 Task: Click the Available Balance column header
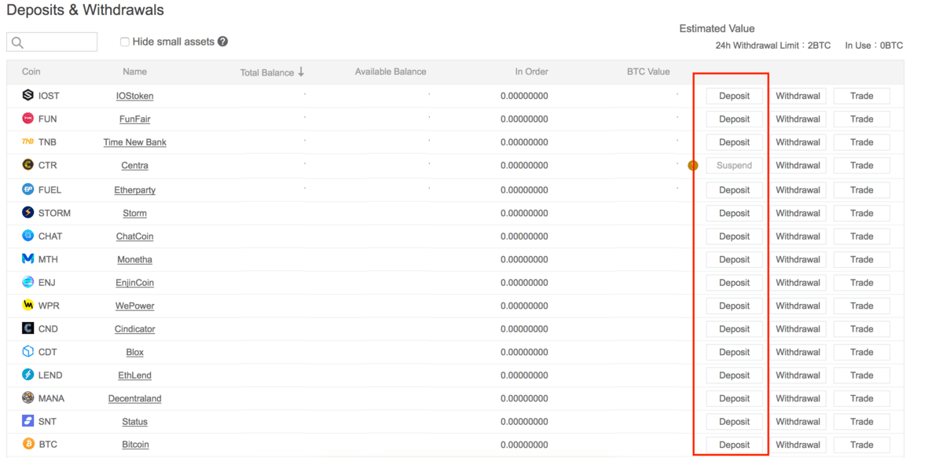[x=391, y=71]
